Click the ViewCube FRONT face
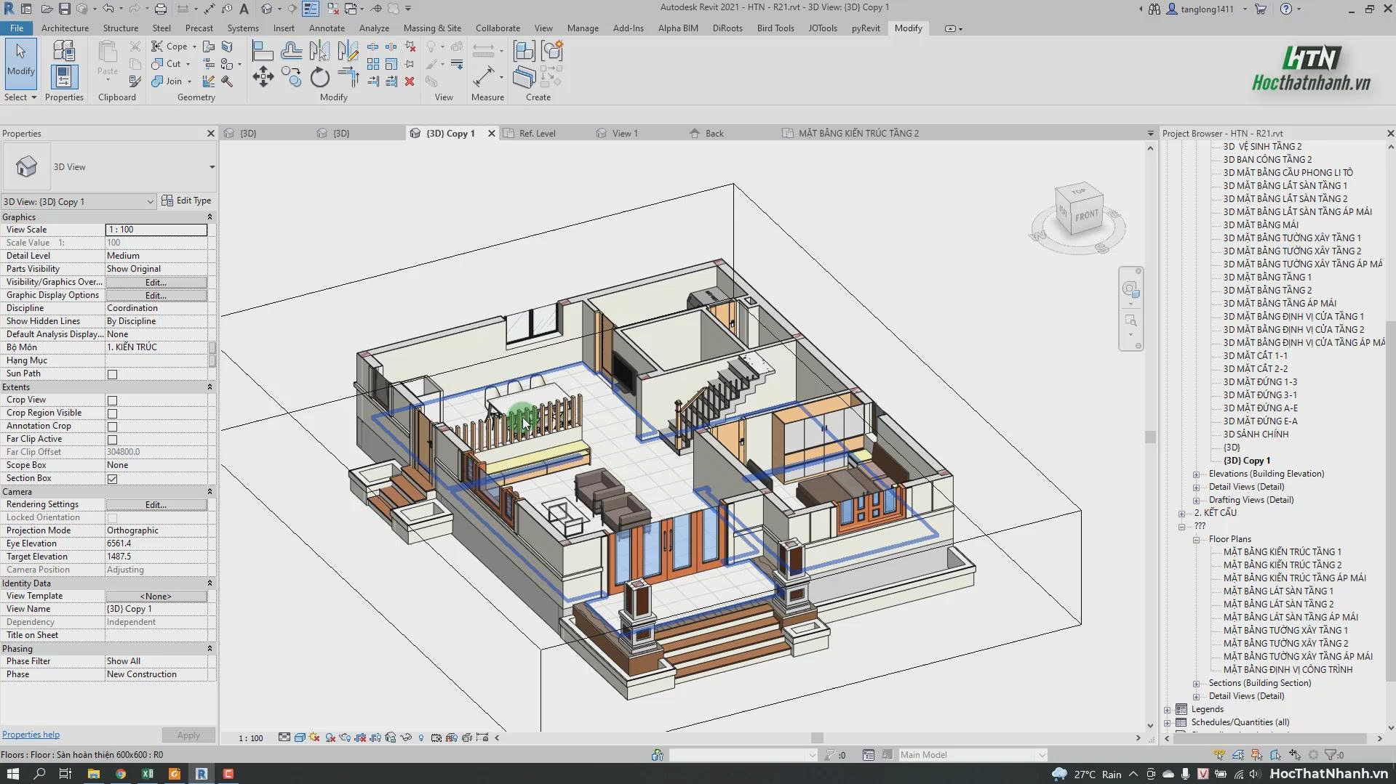This screenshot has width=1396, height=784. coord(1086,216)
